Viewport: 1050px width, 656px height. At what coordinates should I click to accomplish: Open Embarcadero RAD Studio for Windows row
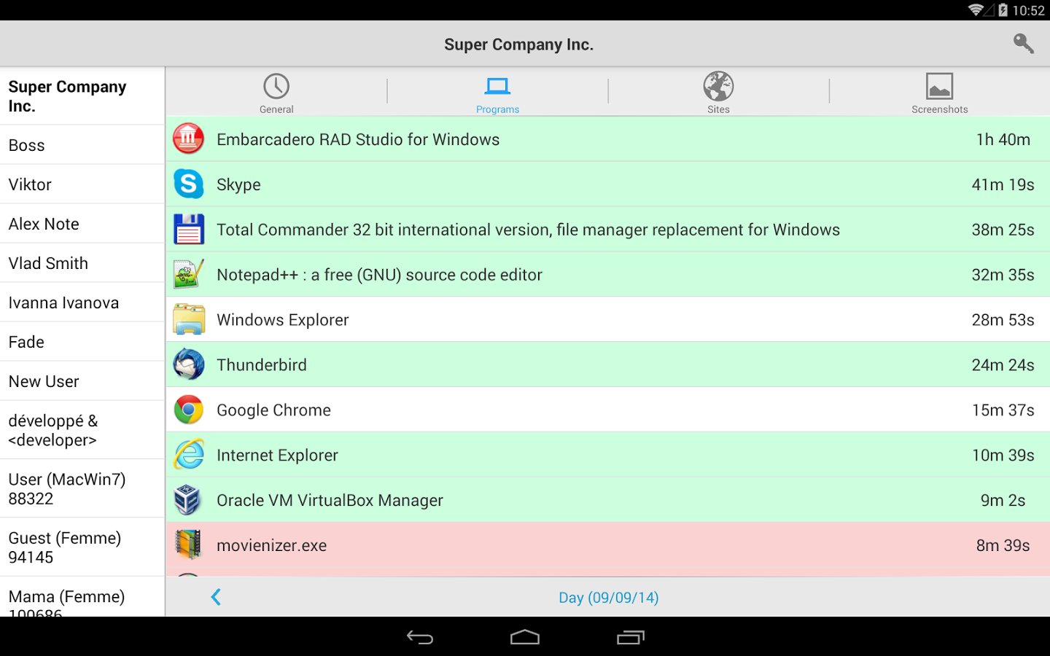(x=608, y=139)
